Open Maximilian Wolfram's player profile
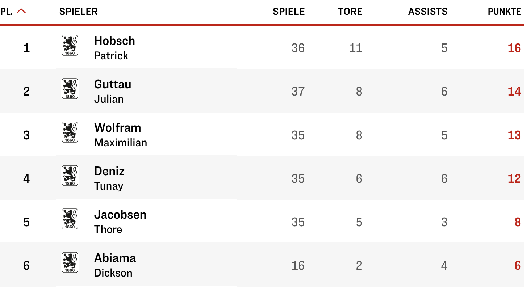This screenshot has width=531, height=291. pos(120,135)
